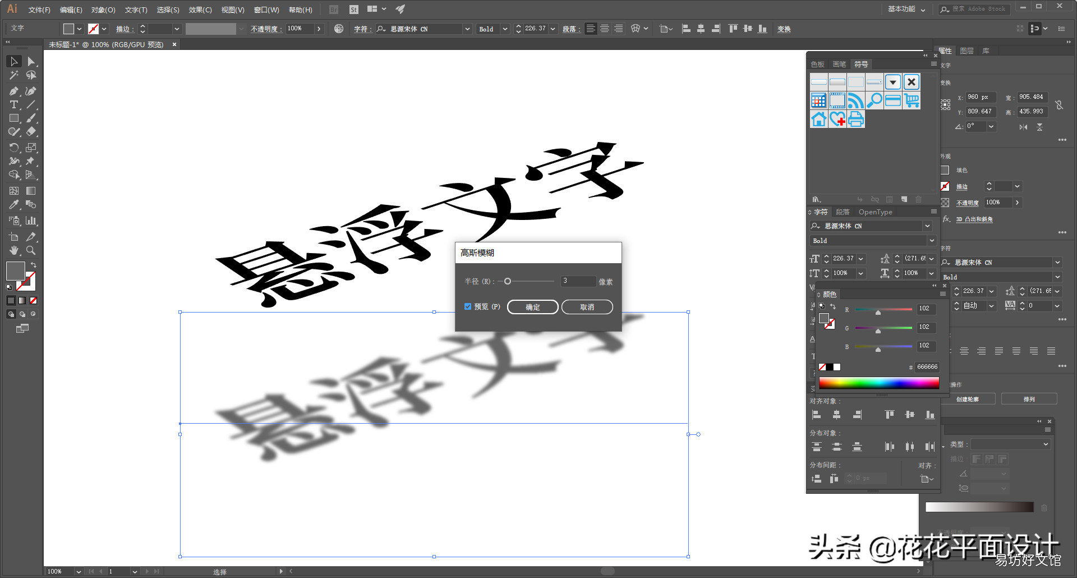The image size is (1077, 578).
Task: Click the radius value input field
Action: [x=578, y=281]
